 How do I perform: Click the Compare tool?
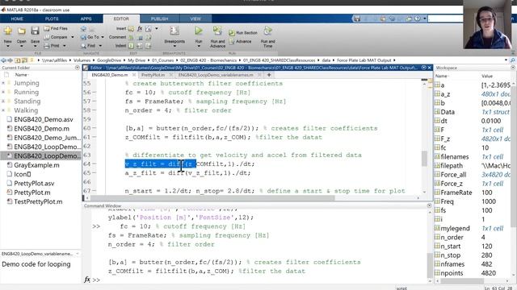pos(56,37)
